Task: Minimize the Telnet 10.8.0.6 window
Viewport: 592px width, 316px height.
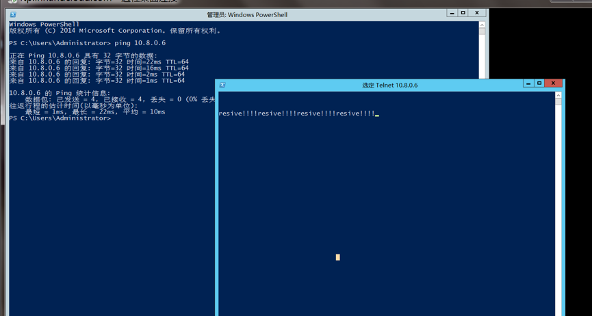Action: pyautogui.click(x=528, y=83)
